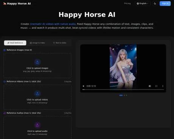The image size is (174, 139).
Task: Open the English language dropdown
Action: pyautogui.click(x=143, y=3)
